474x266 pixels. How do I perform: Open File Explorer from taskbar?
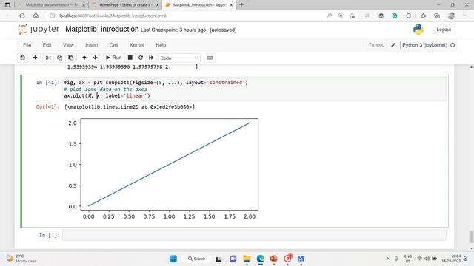(x=247, y=259)
